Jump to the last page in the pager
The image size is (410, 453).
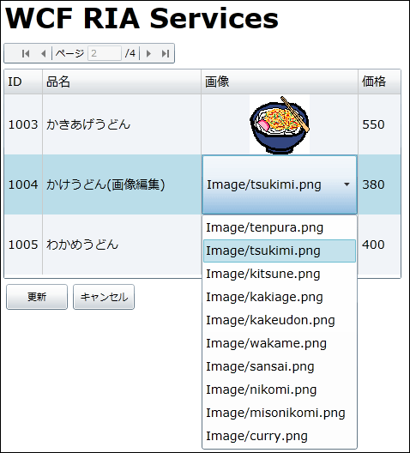(x=166, y=53)
